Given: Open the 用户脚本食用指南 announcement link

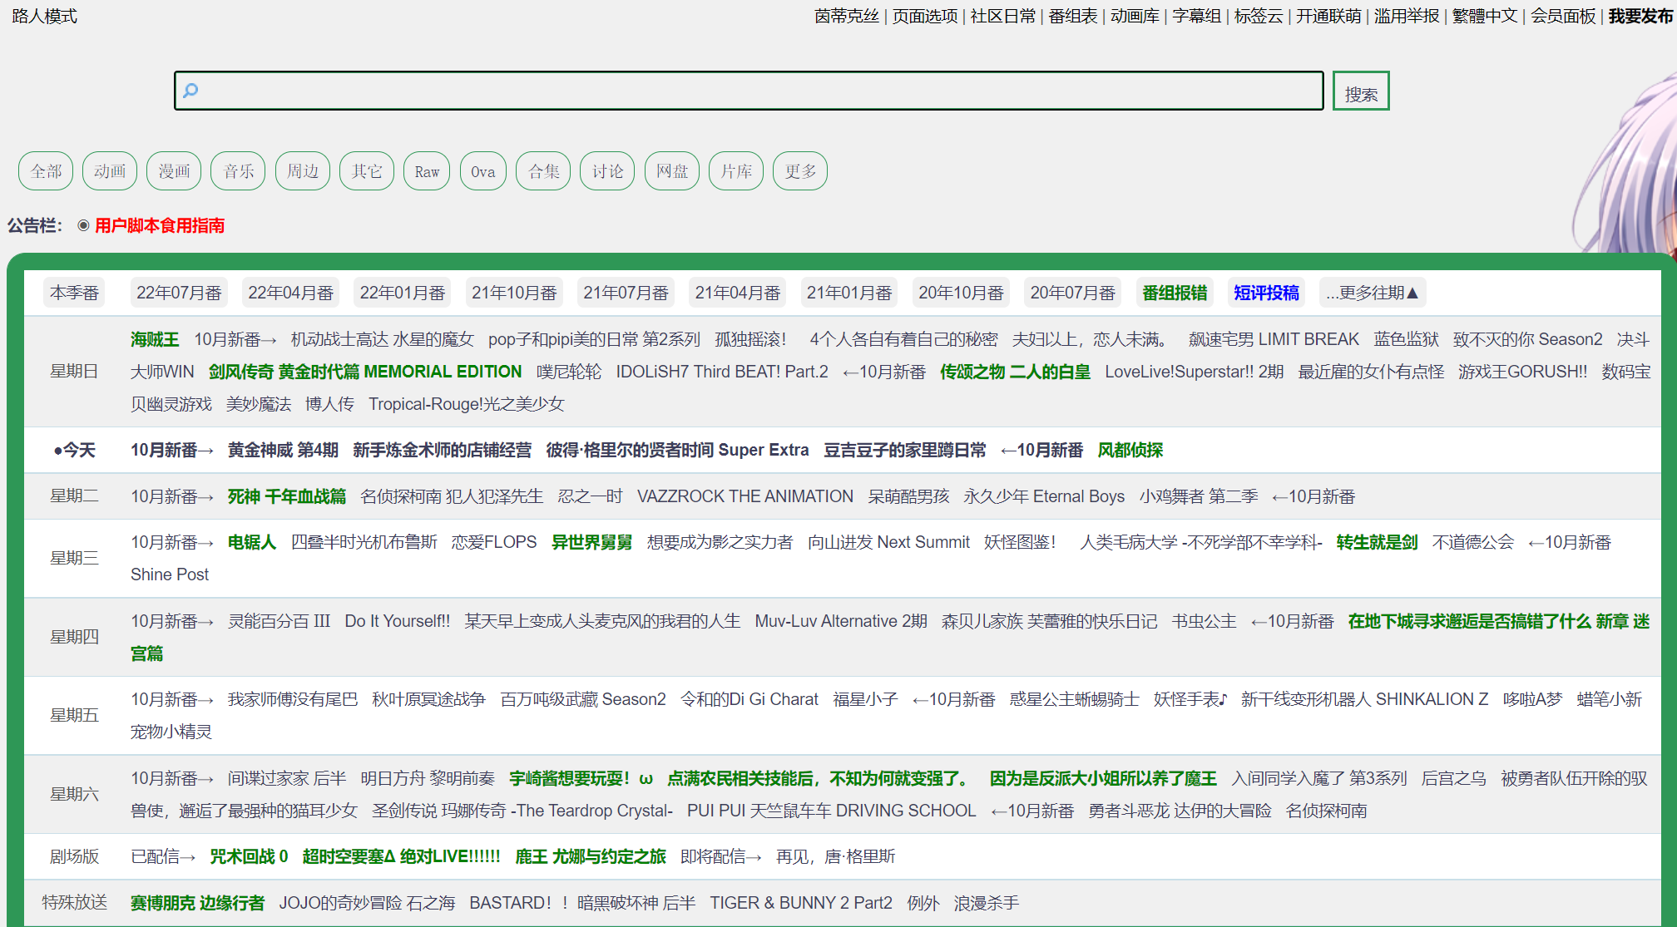Looking at the screenshot, I should click(x=160, y=225).
